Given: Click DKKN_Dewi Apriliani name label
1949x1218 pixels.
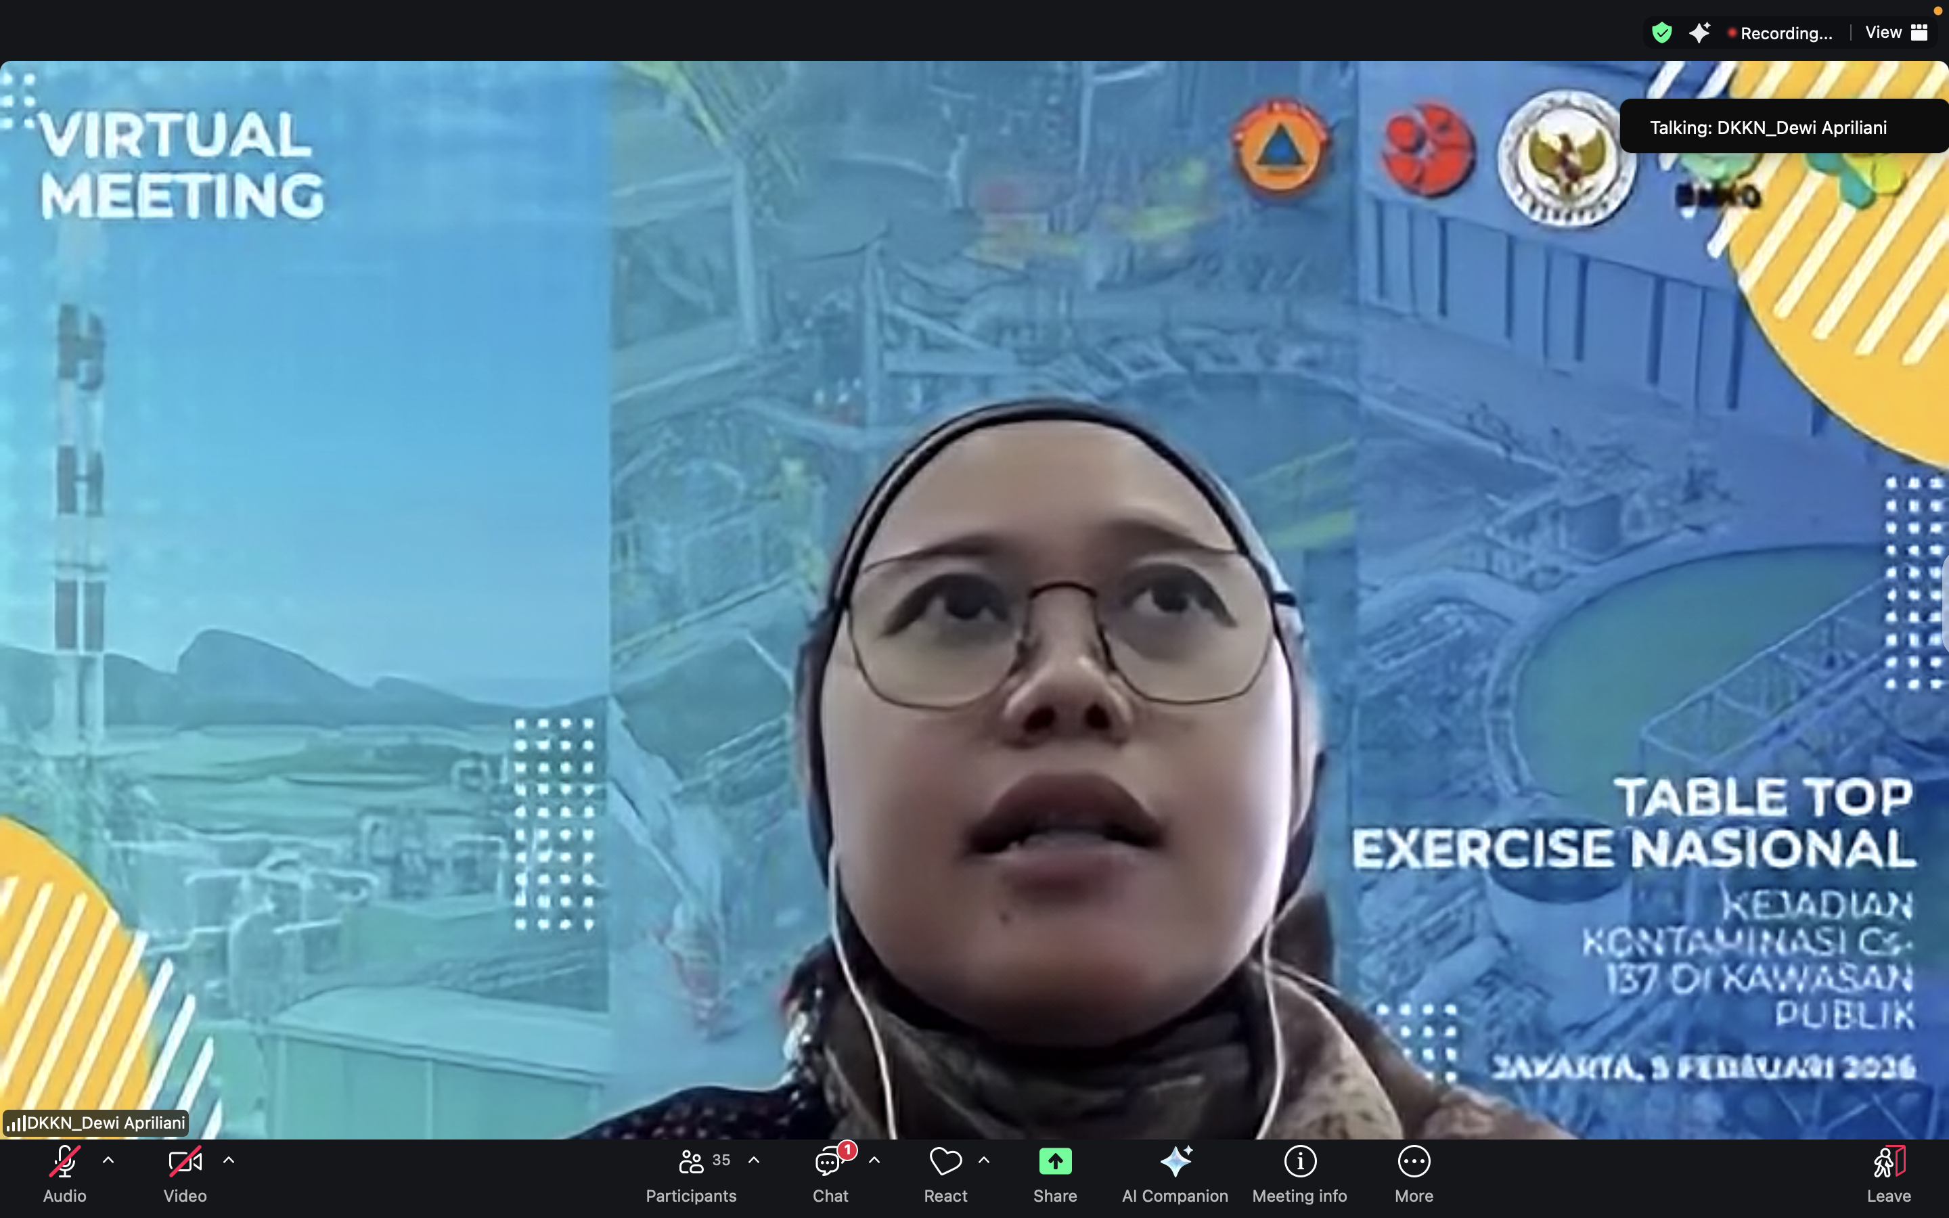Looking at the screenshot, I should [97, 1122].
